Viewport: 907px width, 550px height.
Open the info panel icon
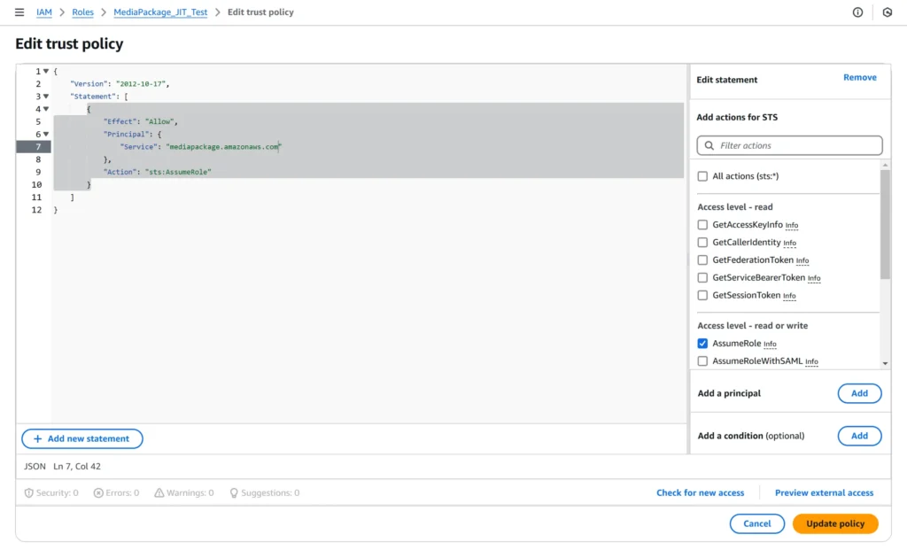pos(857,12)
